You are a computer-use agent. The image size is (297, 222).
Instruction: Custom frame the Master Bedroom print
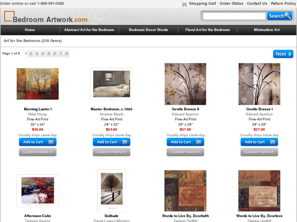(112, 152)
